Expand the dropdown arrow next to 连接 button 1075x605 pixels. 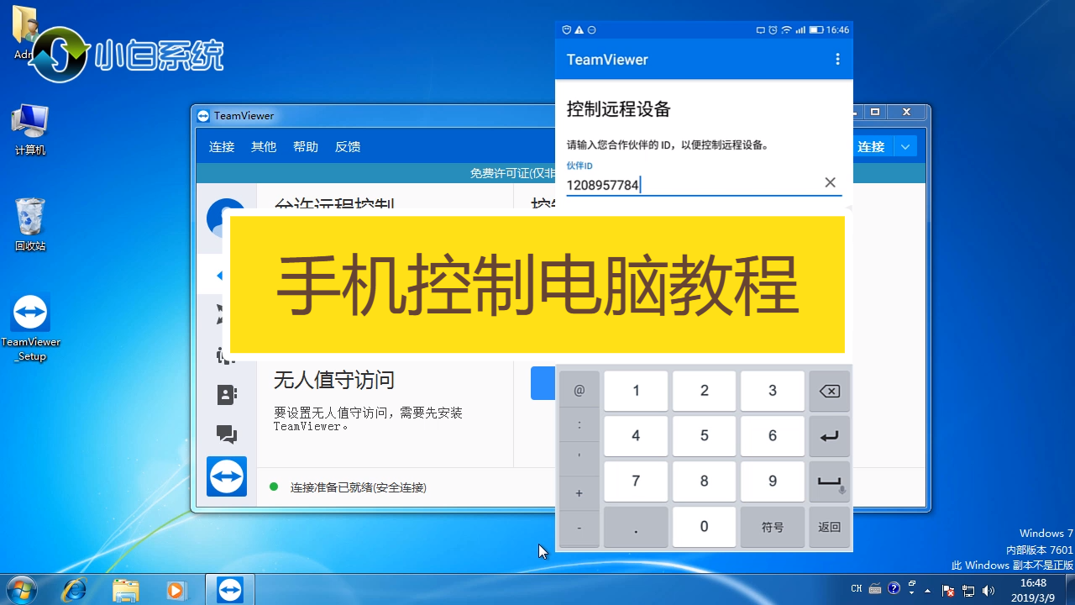tap(905, 146)
